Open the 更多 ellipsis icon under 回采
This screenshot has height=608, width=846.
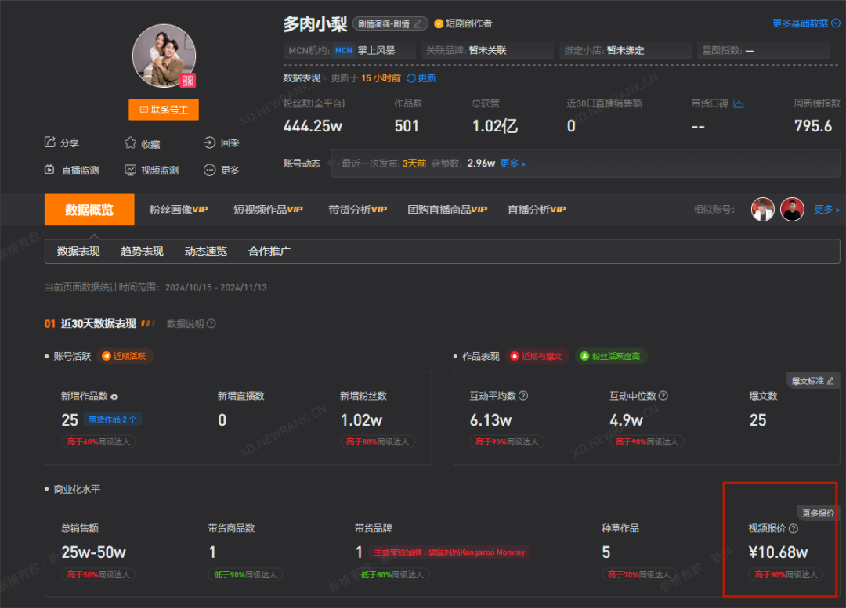pos(209,171)
